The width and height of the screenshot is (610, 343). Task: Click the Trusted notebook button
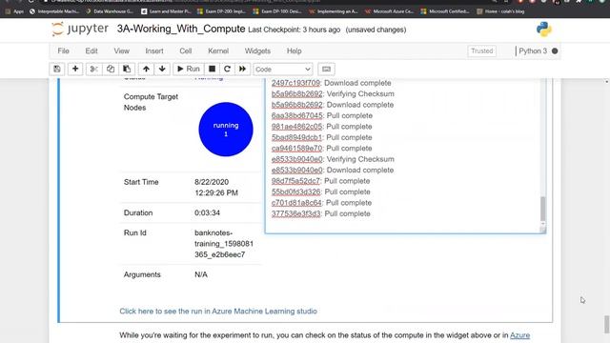pyautogui.click(x=481, y=50)
